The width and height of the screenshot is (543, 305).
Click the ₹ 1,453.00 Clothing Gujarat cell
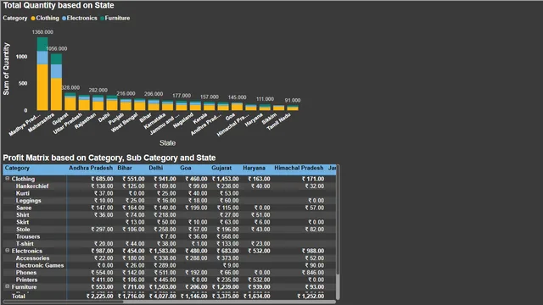[225, 179]
